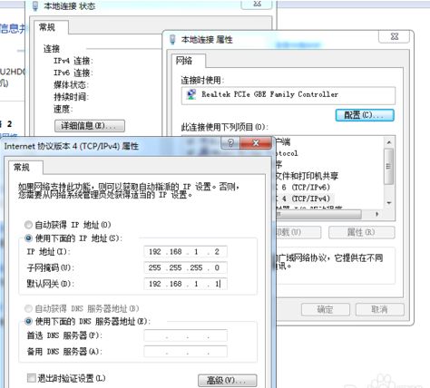Click 确定 in 本地连接 属性 window
The image size is (430, 388).
(x=326, y=309)
